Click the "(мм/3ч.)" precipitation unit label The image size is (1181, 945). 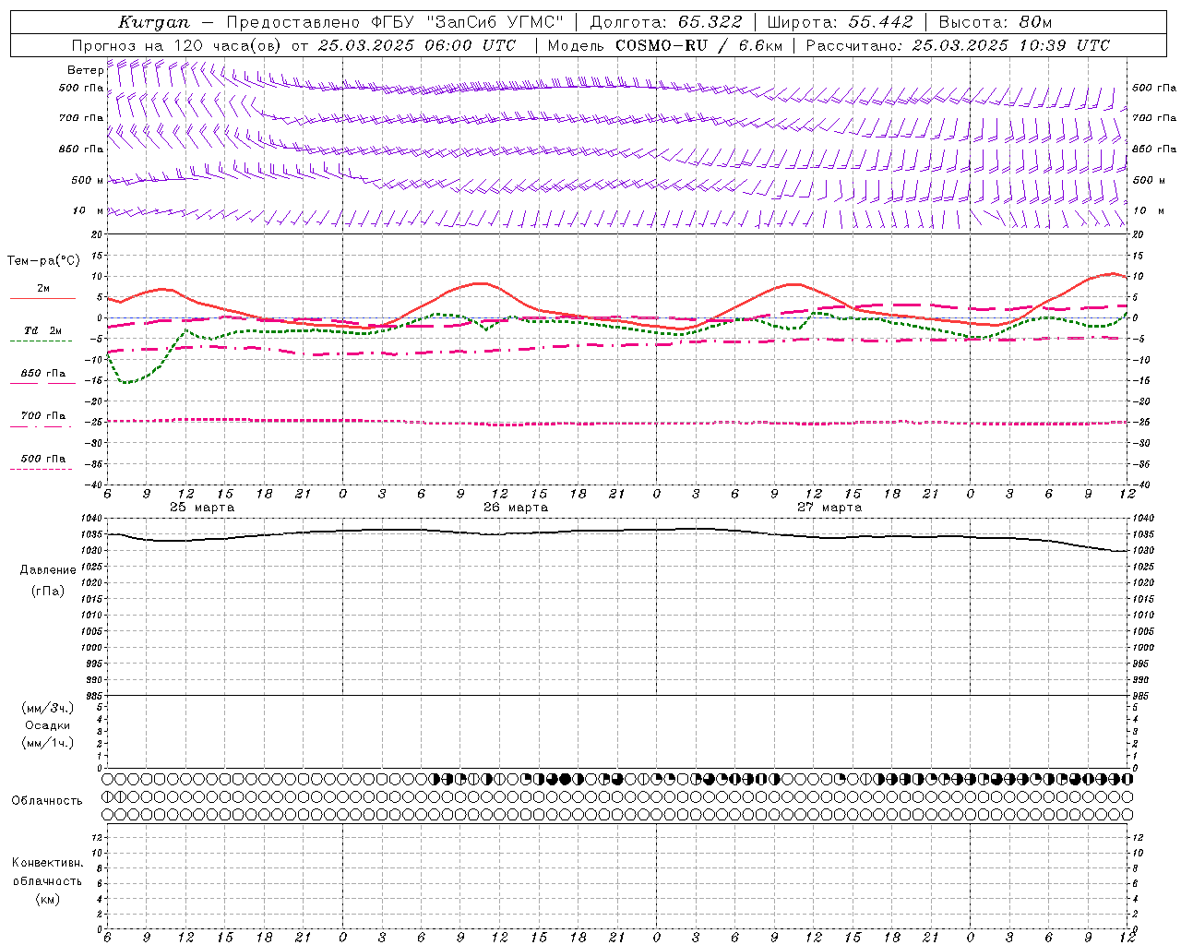click(x=48, y=708)
